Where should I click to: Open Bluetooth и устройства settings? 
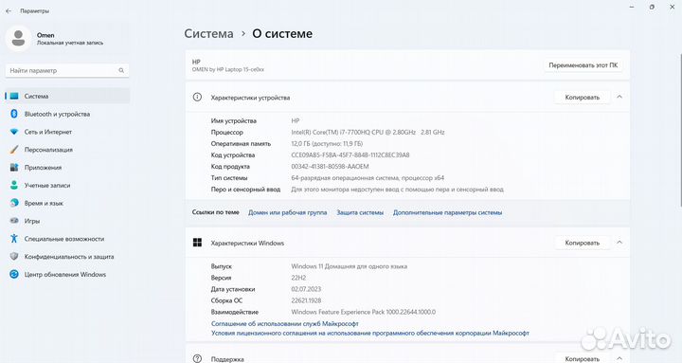click(57, 114)
